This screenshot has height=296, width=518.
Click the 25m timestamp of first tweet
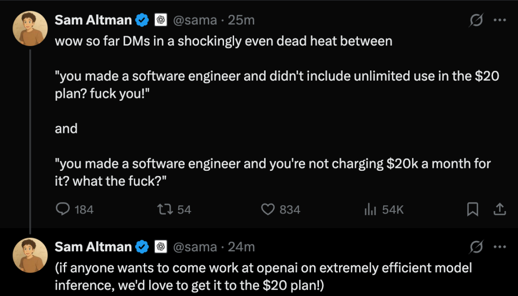tap(241, 20)
